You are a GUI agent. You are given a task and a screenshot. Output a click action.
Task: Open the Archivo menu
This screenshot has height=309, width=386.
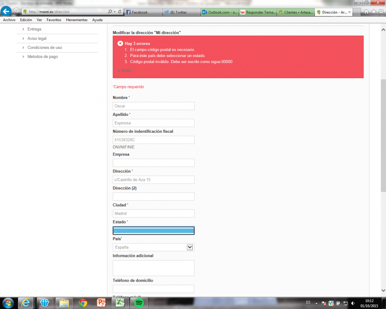[x=9, y=20]
